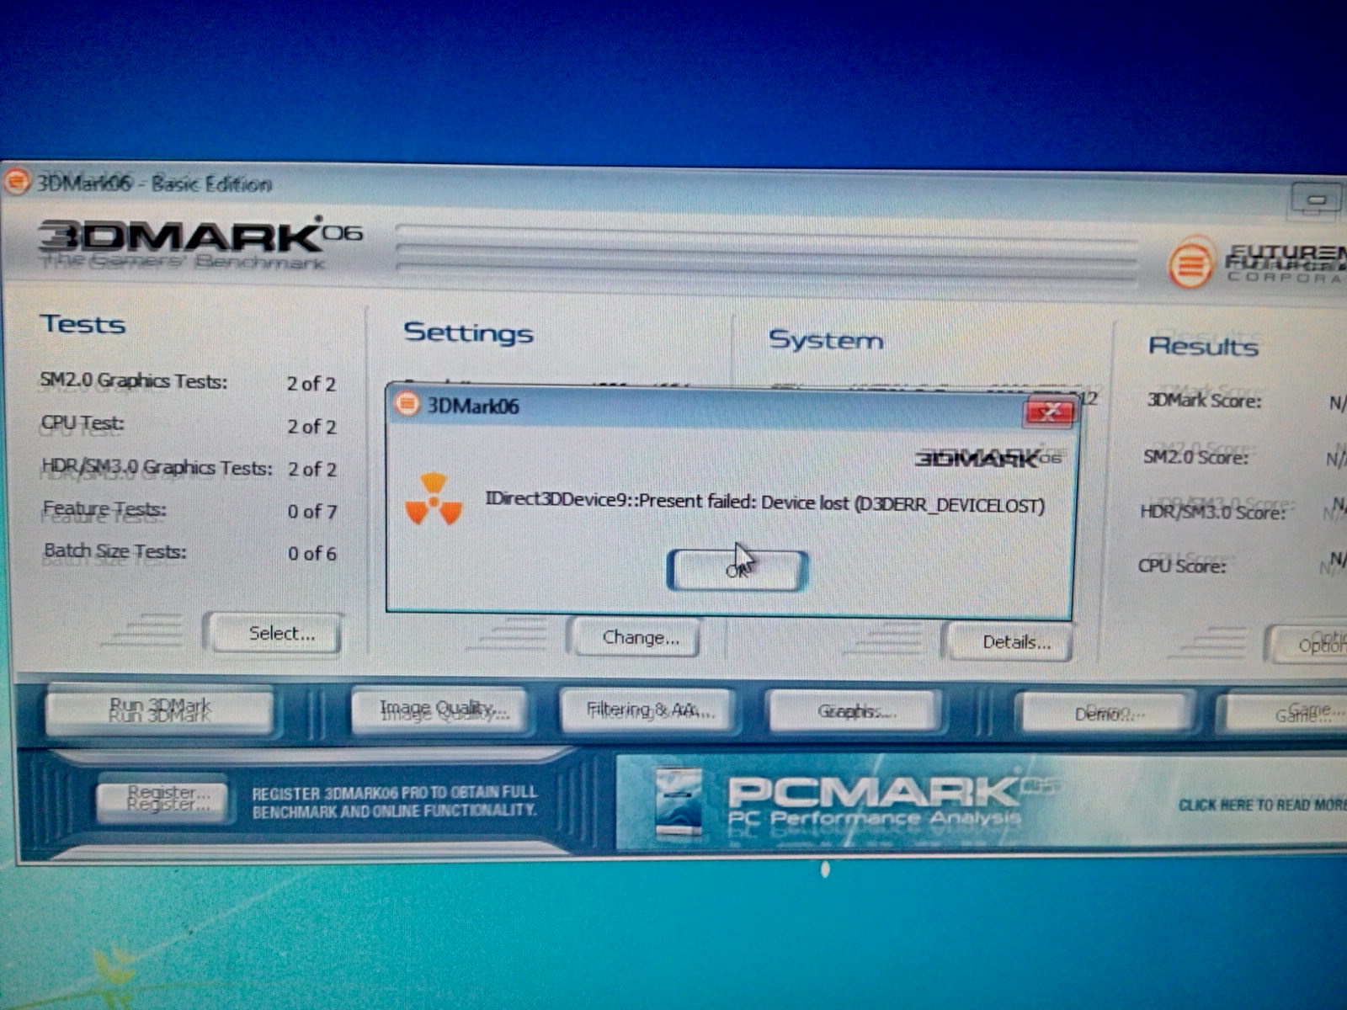Follow the CLICK HERE TO READ MORE link
This screenshot has width=1347, height=1010.
pyautogui.click(x=1262, y=805)
